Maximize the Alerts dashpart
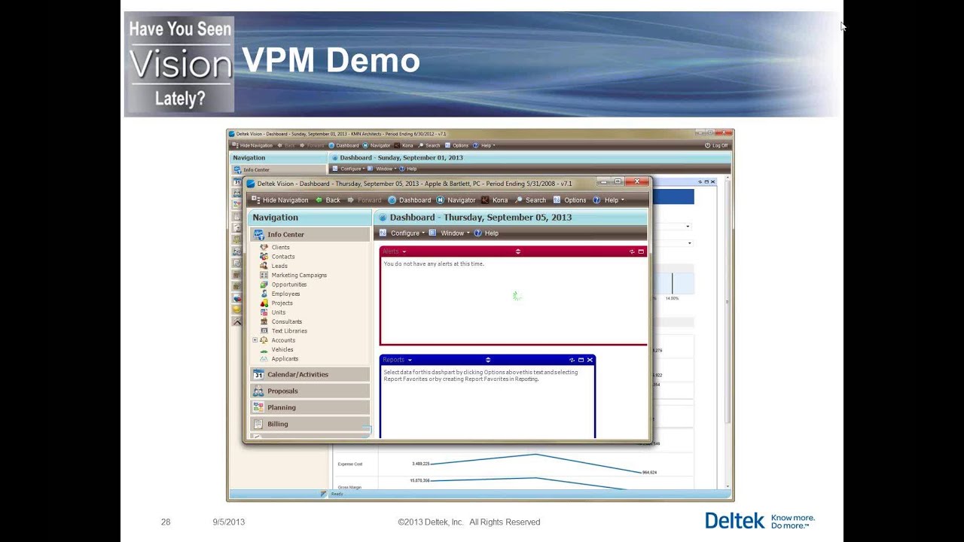 point(641,251)
